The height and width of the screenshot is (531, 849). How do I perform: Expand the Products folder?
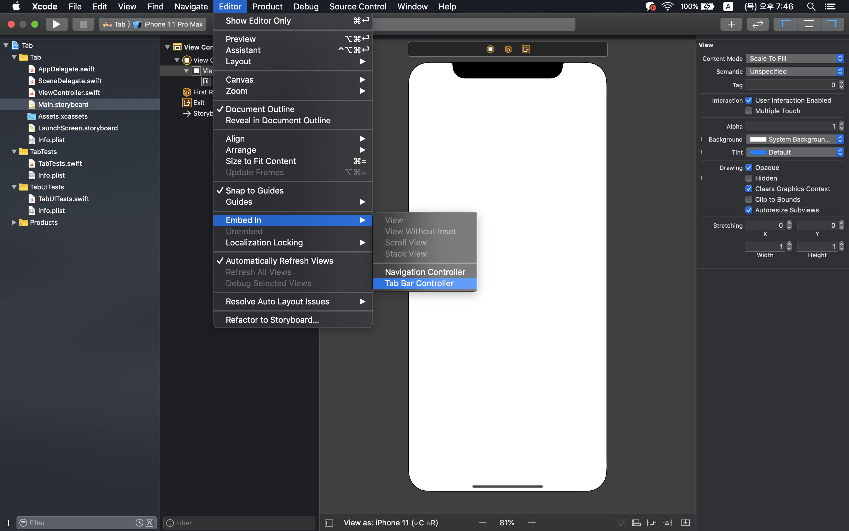point(14,222)
